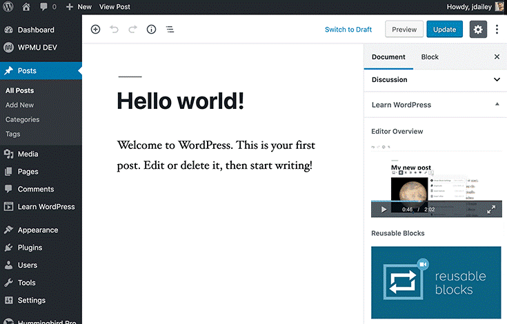507x324 pixels.
Task: Open the Posts menu
Action: coord(41,71)
